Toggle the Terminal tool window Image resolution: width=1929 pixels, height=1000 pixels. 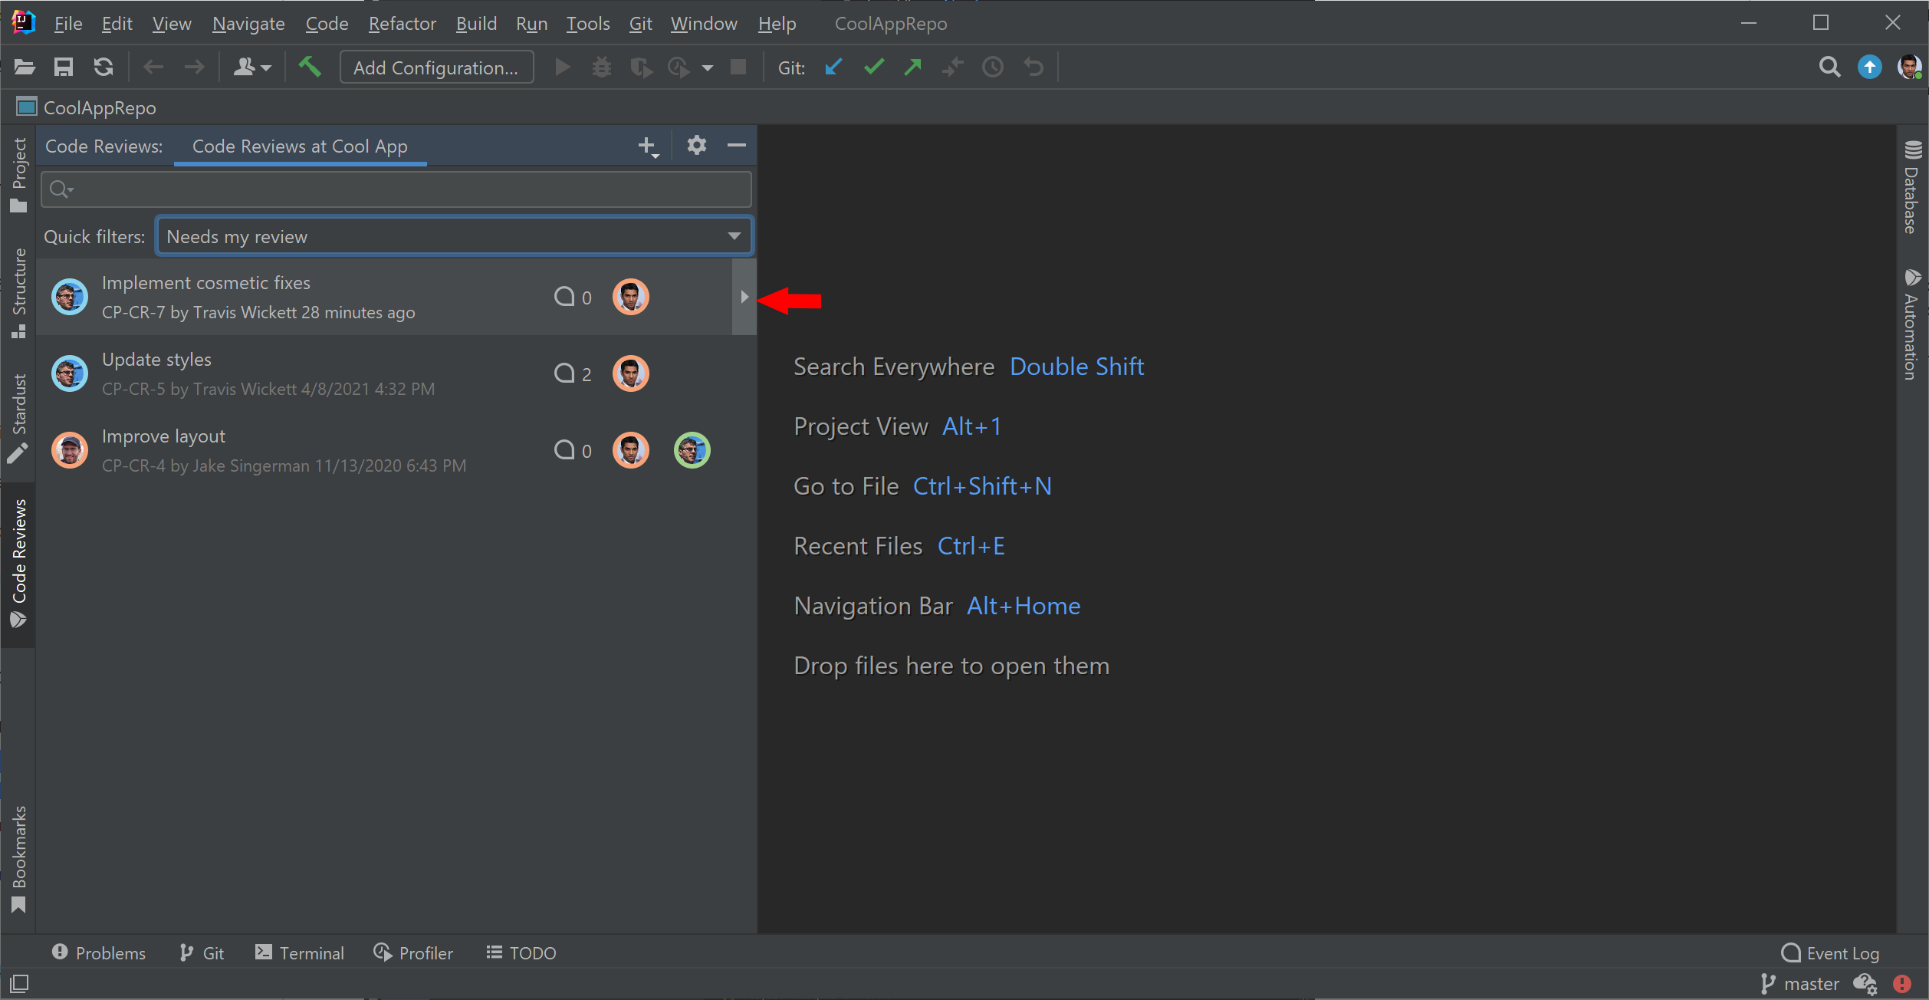299,952
